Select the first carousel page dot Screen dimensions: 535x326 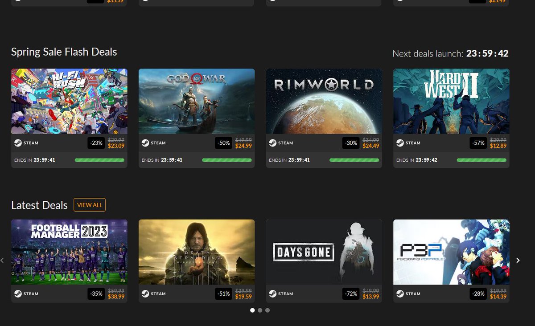tap(252, 310)
